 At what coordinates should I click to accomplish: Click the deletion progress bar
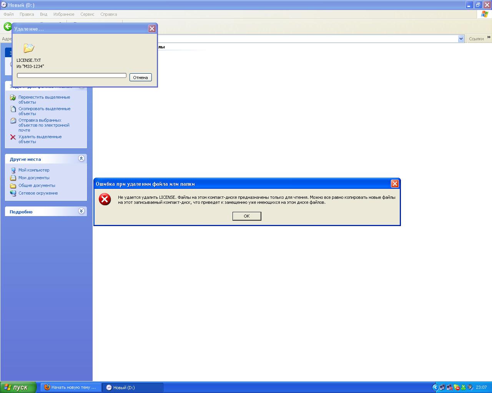(71, 76)
